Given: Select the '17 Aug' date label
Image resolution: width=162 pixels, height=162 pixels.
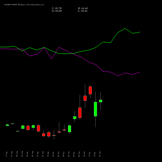Looking at the screenshot, I should pos(6,154).
